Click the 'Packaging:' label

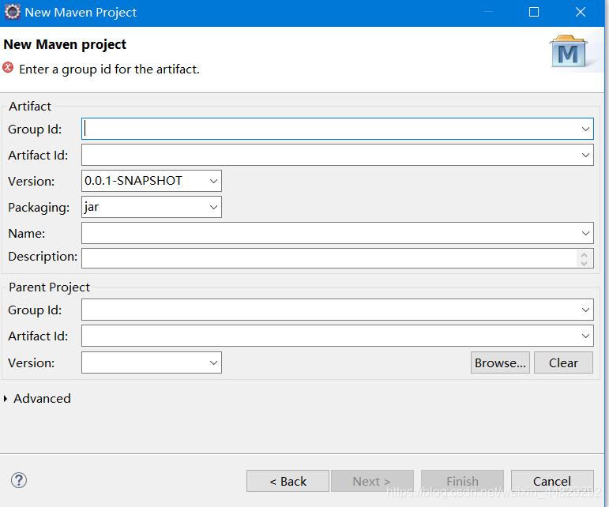point(39,208)
